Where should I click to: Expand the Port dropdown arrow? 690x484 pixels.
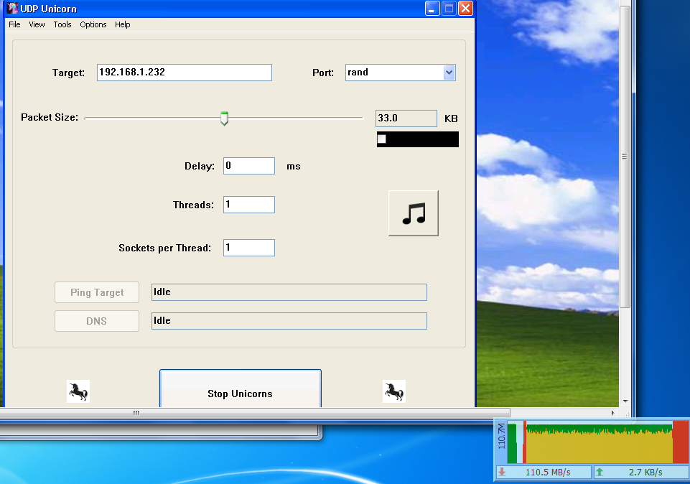pos(449,73)
